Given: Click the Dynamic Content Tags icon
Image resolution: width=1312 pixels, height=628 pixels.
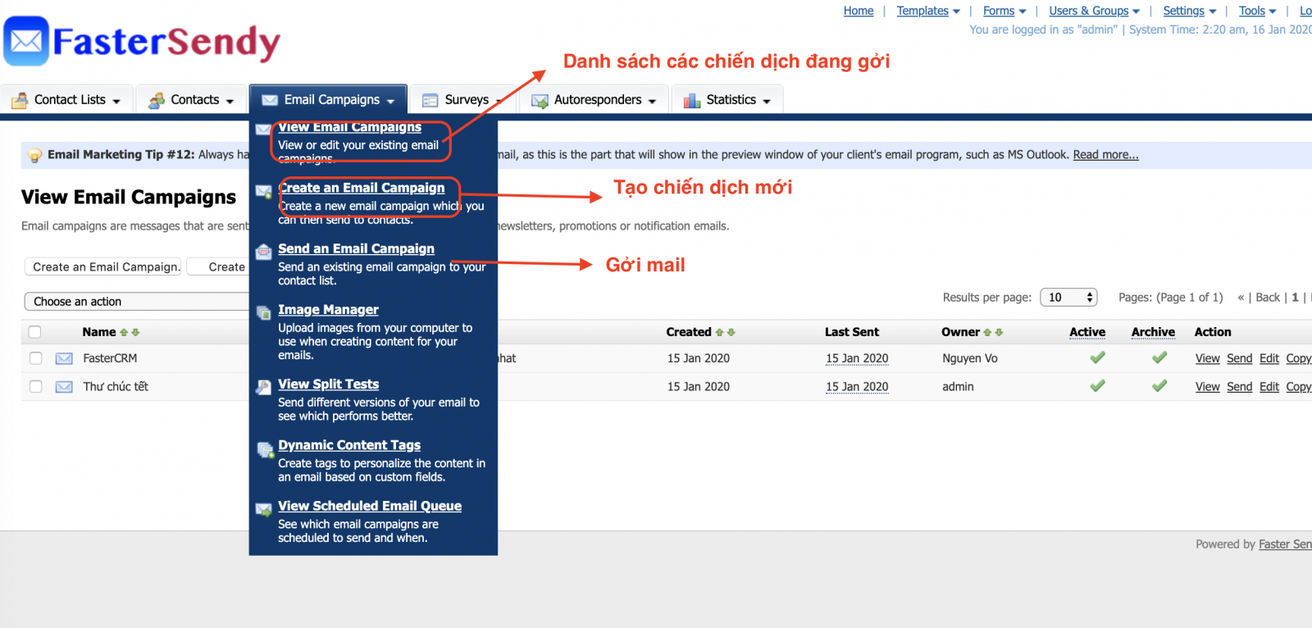Looking at the screenshot, I should tap(264, 448).
